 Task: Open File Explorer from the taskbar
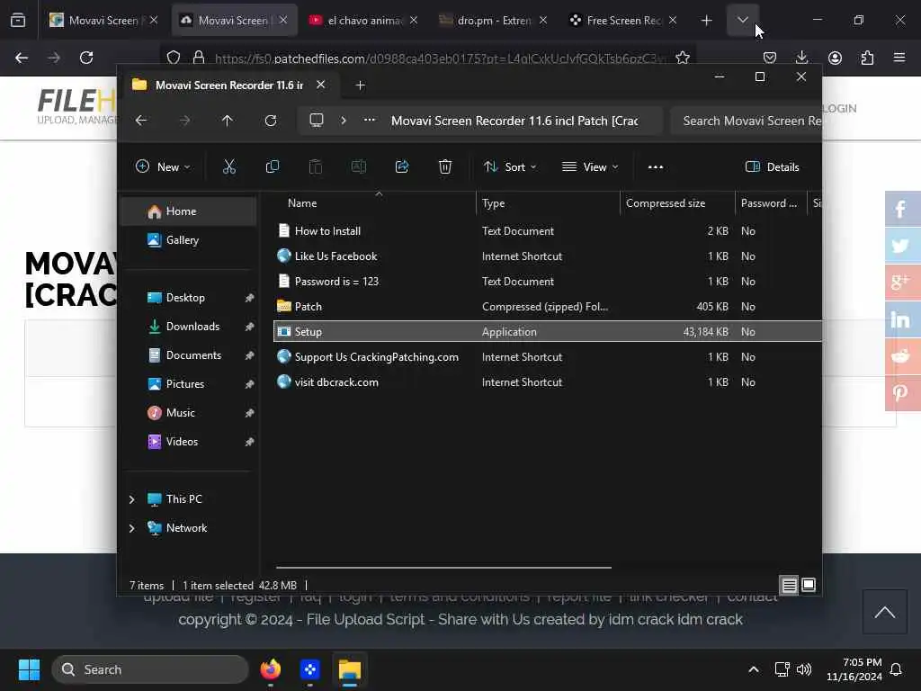[350, 669]
